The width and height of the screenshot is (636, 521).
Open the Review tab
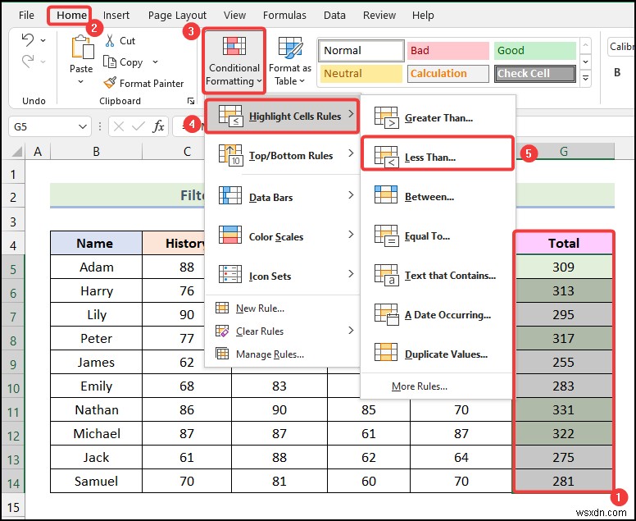coord(379,16)
